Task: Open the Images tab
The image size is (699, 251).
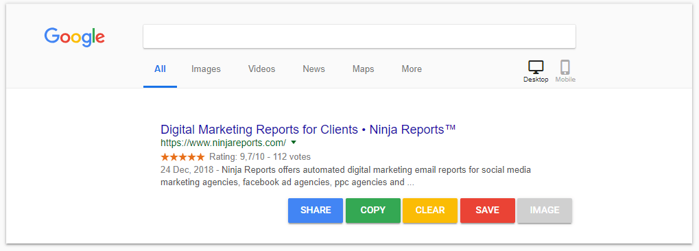Action: (206, 69)
